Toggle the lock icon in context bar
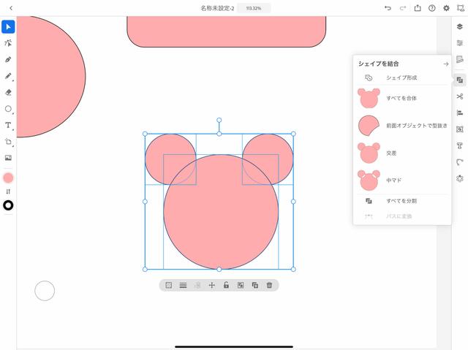 [226, 285]
